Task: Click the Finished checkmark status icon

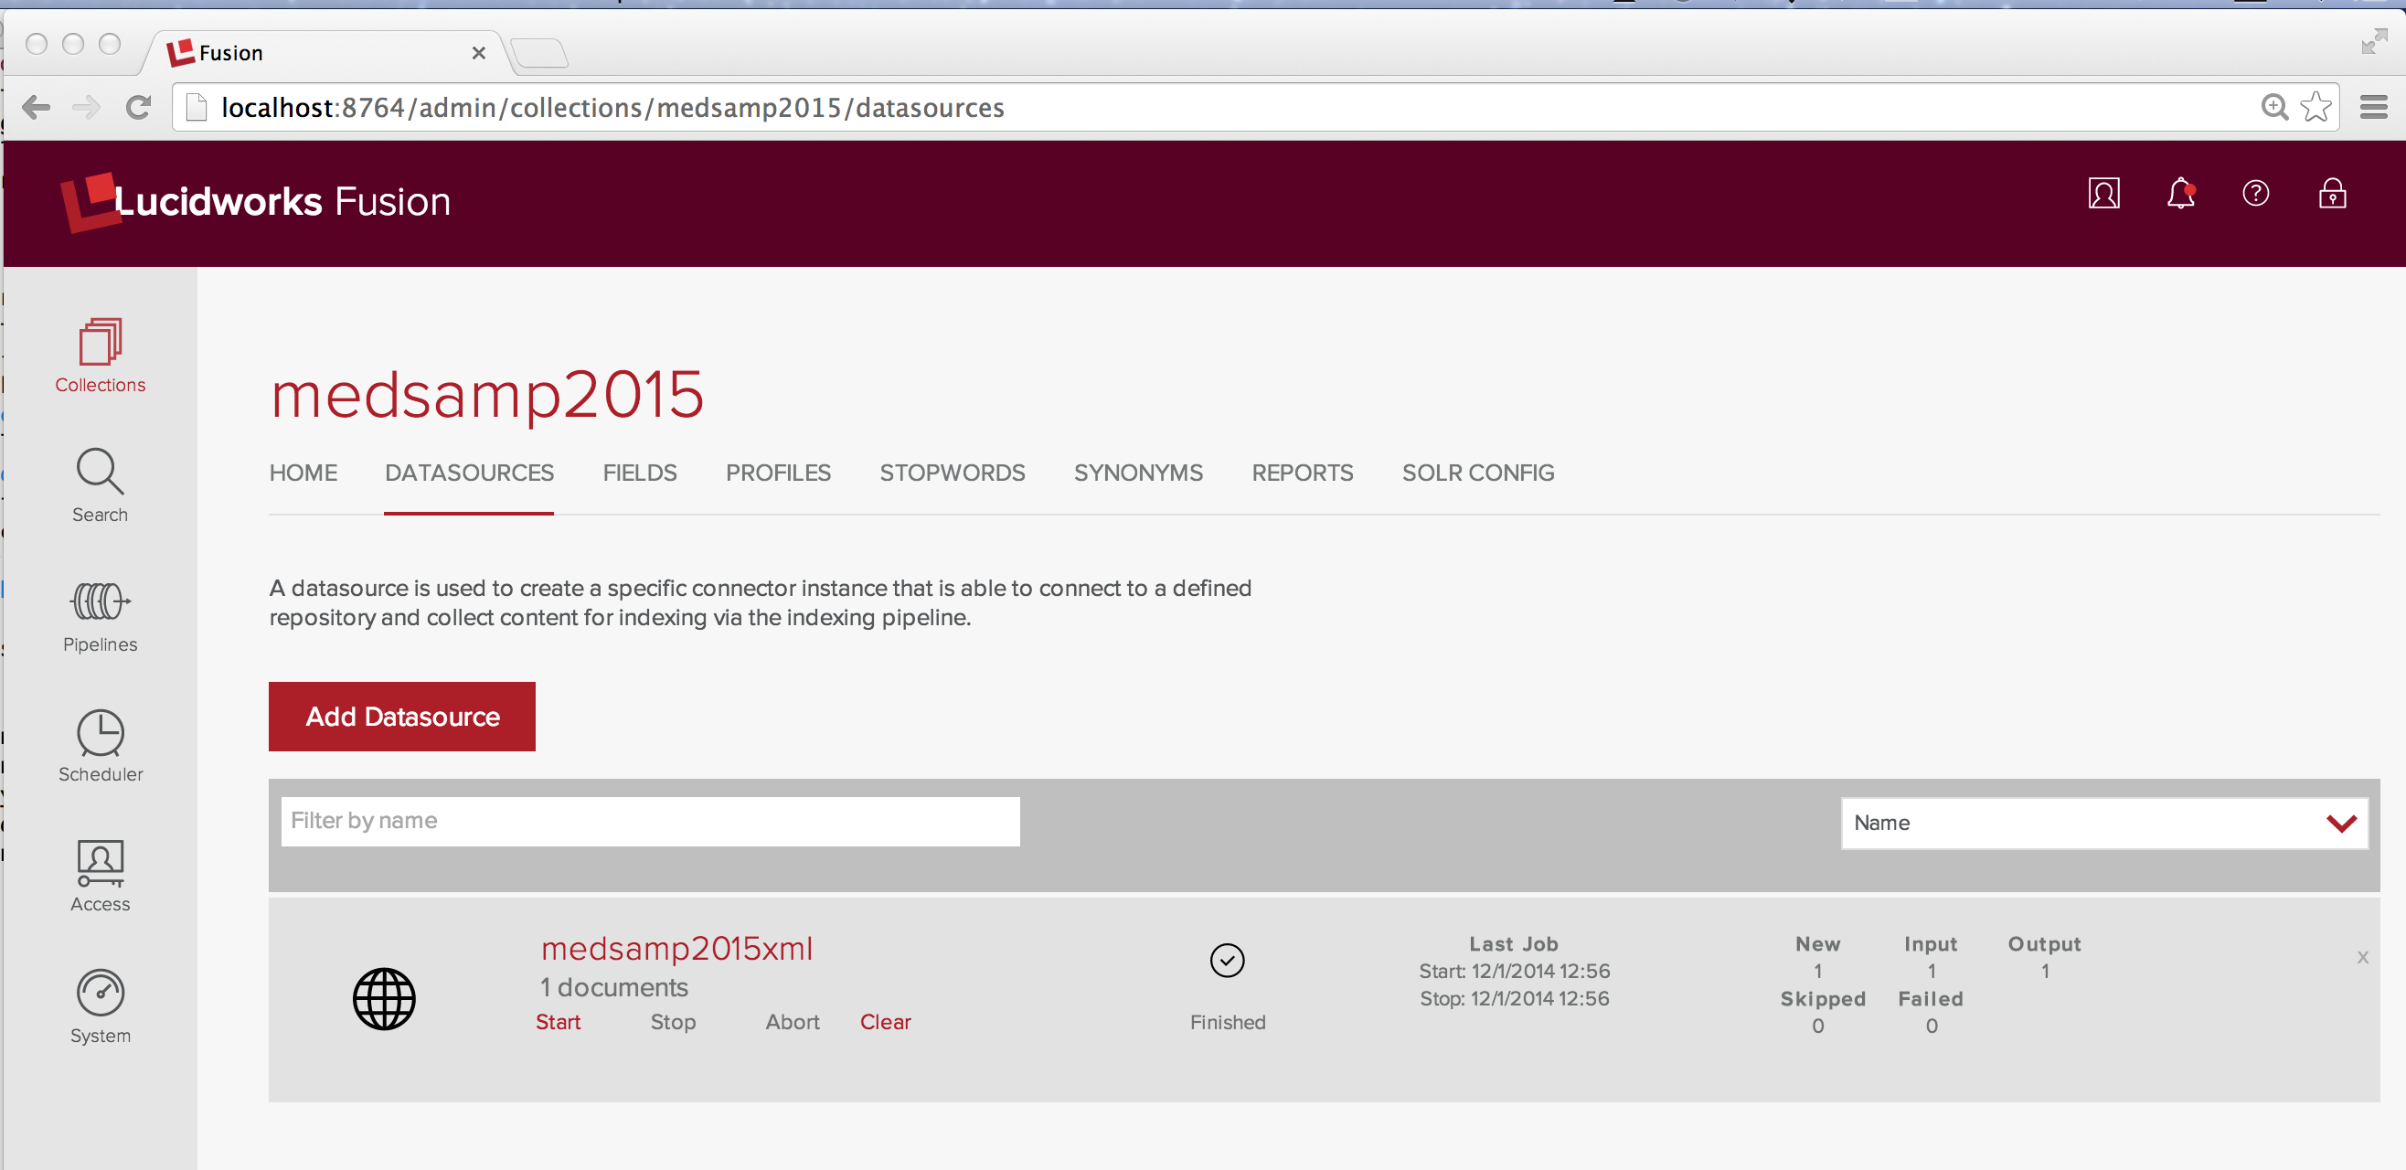Action: [x=1228, y=961]
